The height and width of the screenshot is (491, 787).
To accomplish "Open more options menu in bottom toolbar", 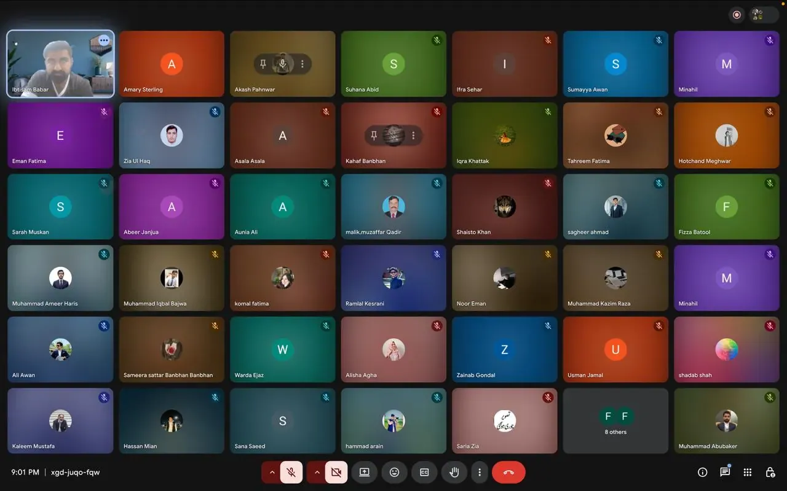I will [480, 472].
